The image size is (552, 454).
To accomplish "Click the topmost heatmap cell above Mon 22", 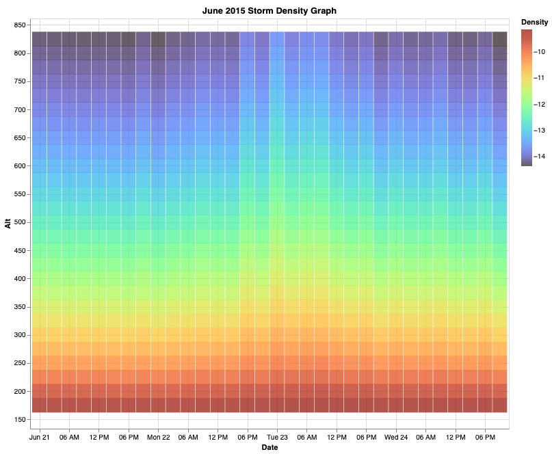I will pos(158,38).
